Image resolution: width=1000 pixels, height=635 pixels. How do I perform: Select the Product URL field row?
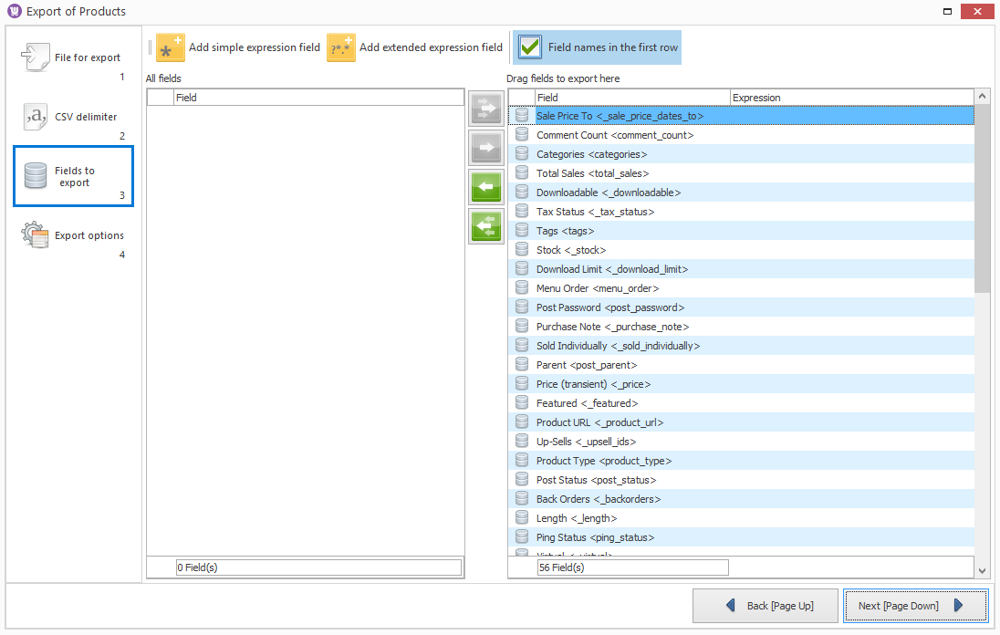(x=742, y=422)
